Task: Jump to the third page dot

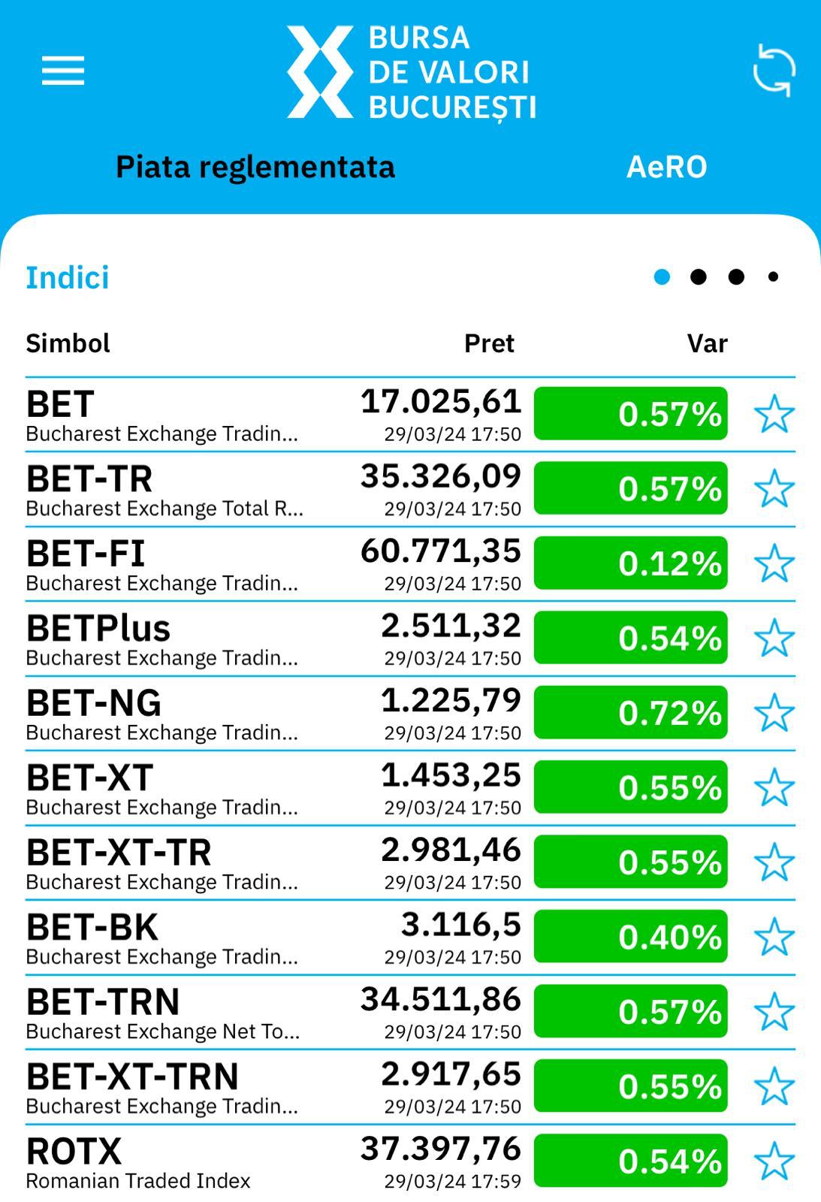Action: point(736,277)
